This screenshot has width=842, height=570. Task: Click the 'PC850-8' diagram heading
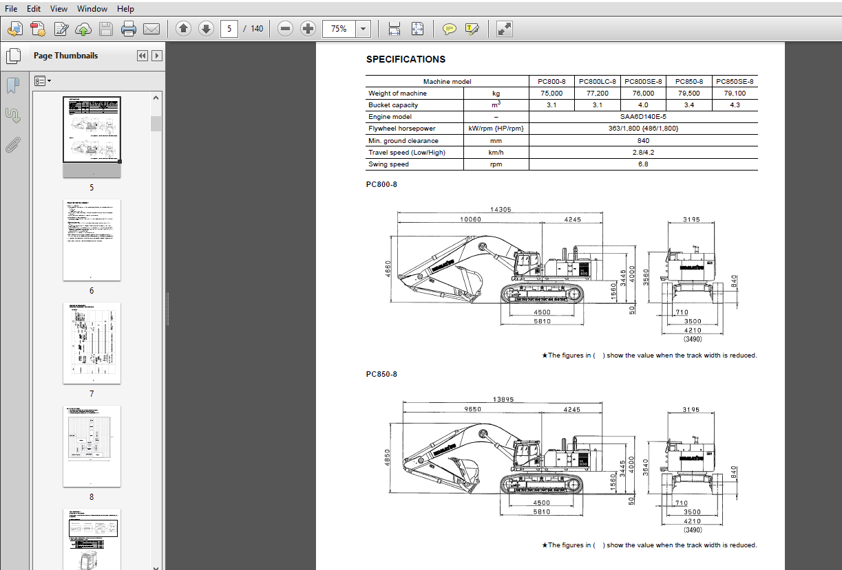[x=381, y=374]
